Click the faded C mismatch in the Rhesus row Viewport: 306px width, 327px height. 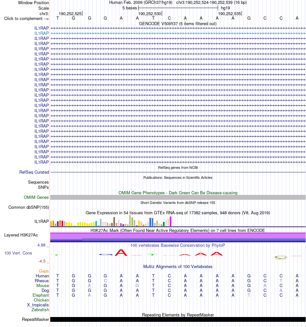click(105, 281)
